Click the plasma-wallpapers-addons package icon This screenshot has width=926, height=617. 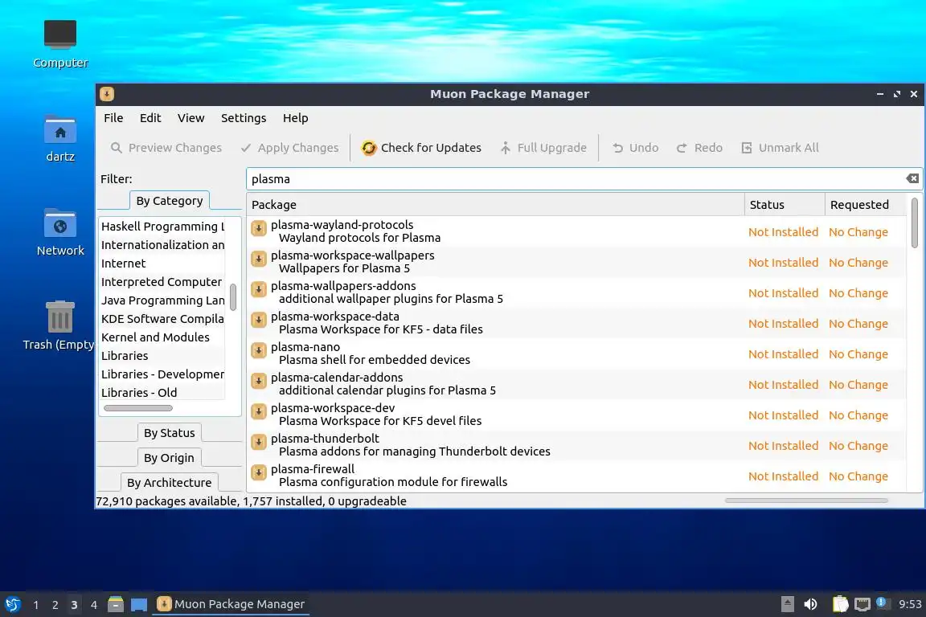(x=259, y=290)
